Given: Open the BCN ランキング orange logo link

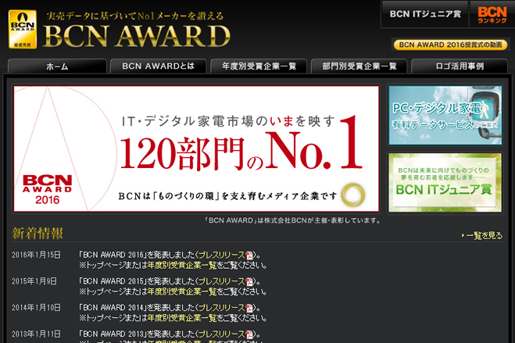Looking at the screenshot, I should 492,14.
